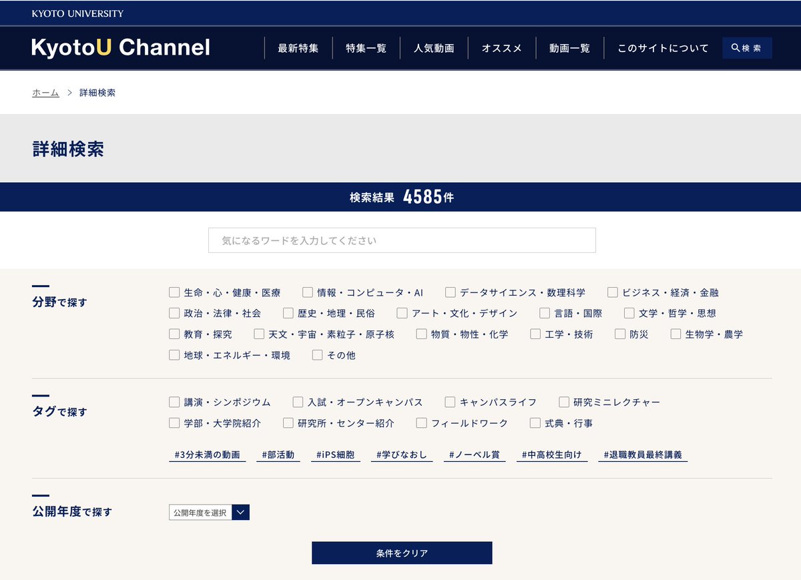The width and height of the screenshot is (801, 580).
Task: Enable 文学・哲学・思想 checkbox
Action: (629, 313)
